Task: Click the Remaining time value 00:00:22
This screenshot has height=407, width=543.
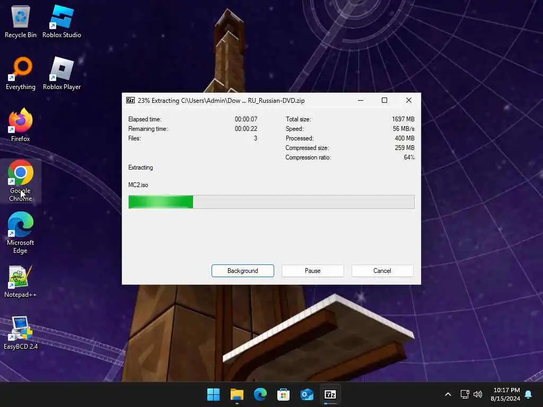Action: pos(246,129)
